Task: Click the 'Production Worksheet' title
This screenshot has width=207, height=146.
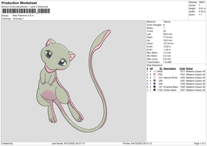Action: [x=19, y=3]
